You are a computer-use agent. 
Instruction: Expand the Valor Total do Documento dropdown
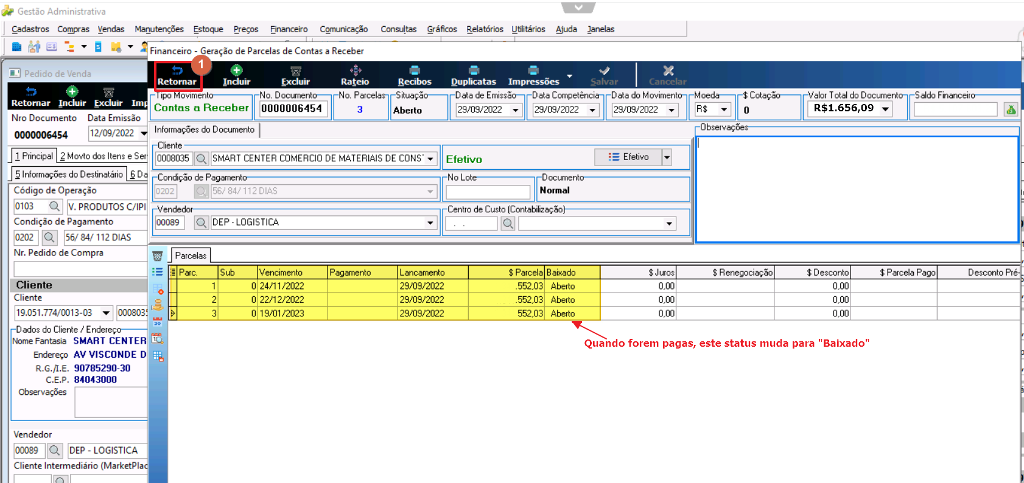coord(885,109)
